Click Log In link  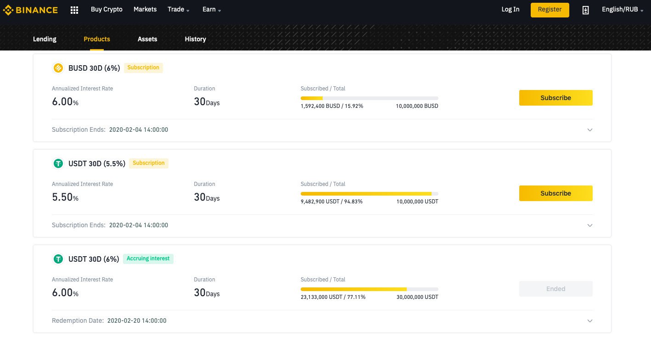(511, 9)
